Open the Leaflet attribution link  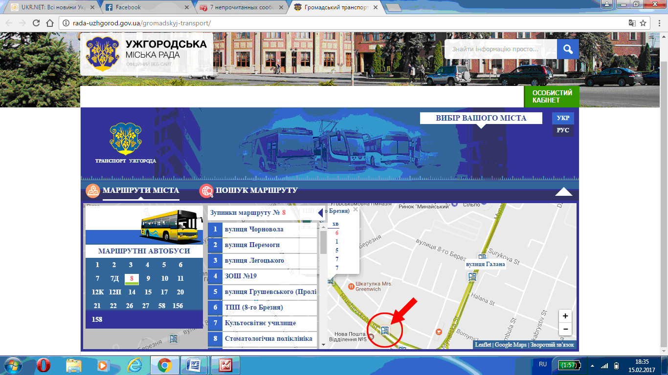pyautogui.click(x=483, y=345)
